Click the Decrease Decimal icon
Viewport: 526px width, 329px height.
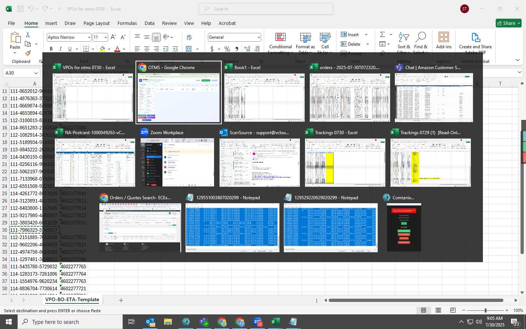tap(257, 49)
